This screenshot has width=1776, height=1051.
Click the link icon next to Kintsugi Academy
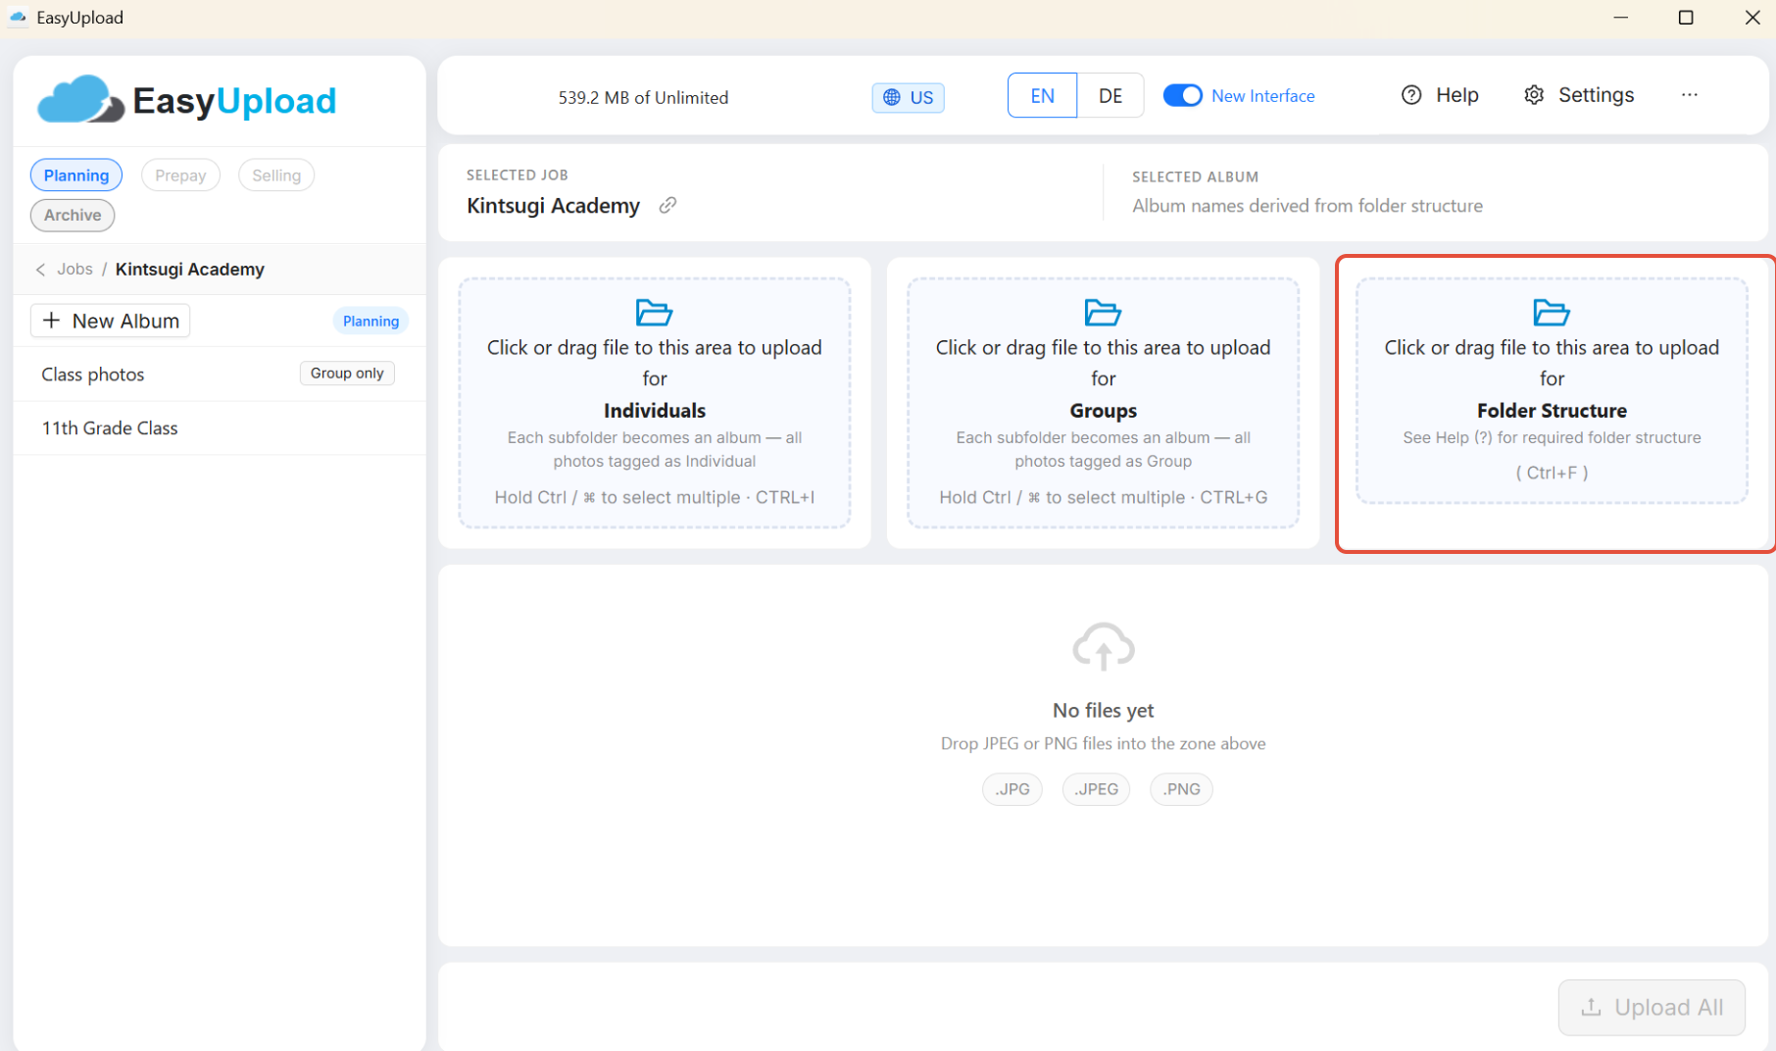point(667,205)
